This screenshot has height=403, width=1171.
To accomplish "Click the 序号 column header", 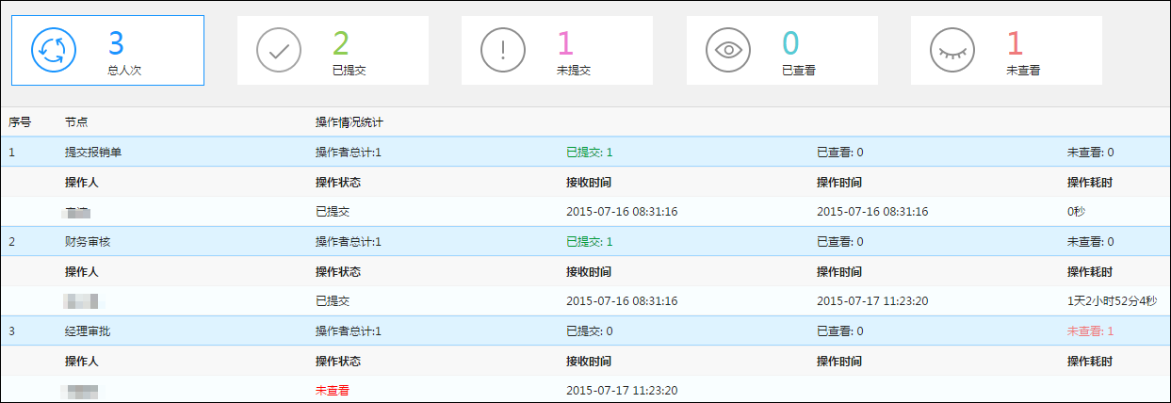I will coord(20,122).
